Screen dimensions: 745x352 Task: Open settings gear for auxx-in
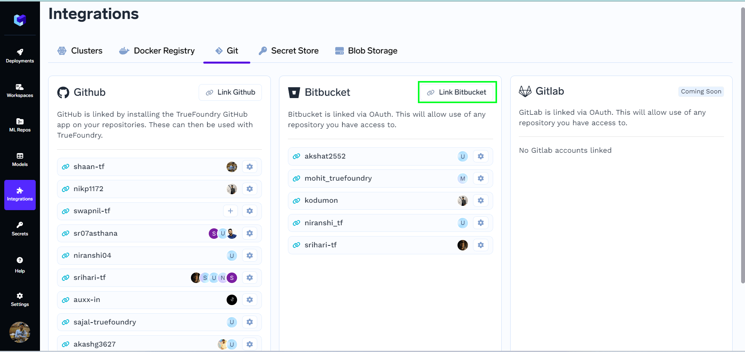click(x=250, y=300)
